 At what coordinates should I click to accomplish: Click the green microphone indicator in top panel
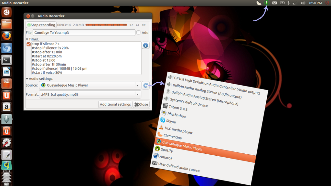(267, 3)
